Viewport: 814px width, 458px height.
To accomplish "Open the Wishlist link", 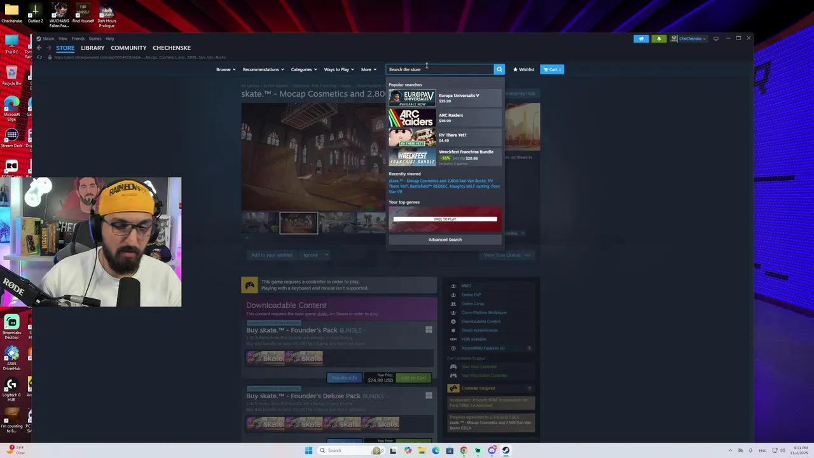I will (x=524, y=69).
